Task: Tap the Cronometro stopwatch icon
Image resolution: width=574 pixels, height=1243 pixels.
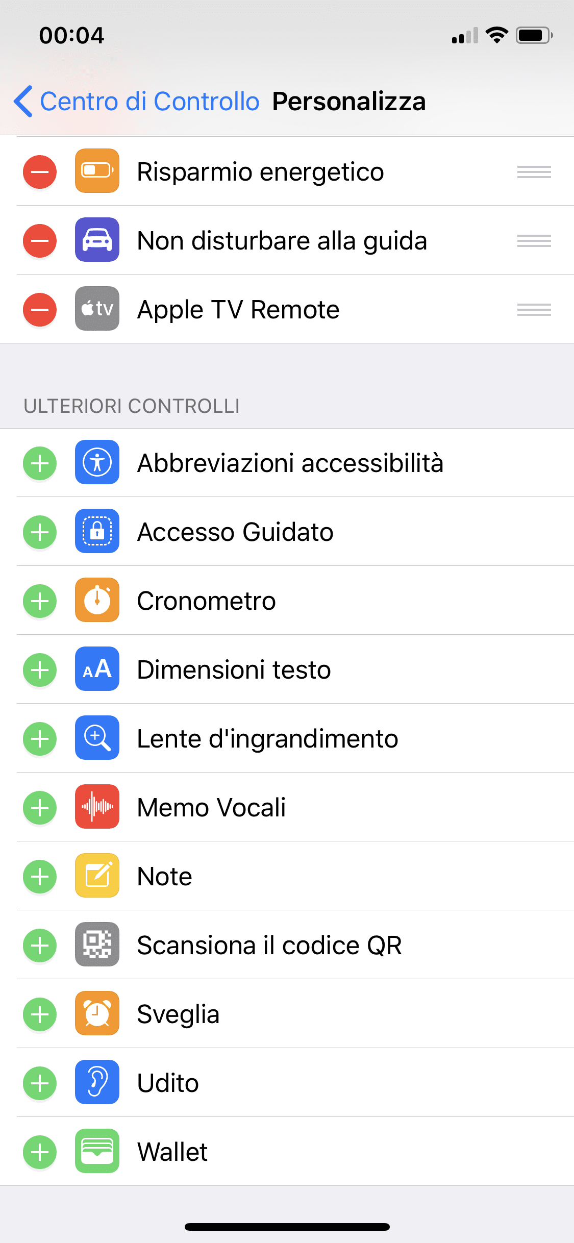Action: [97, 600]
